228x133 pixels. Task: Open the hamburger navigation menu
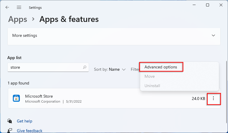19,7
